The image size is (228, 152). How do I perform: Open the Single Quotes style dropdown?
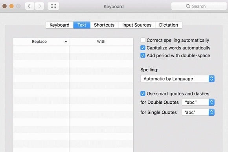click(x=198, y=112)
